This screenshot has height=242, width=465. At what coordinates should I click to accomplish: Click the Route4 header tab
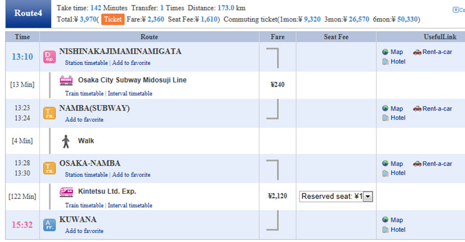tap(28, 13)
